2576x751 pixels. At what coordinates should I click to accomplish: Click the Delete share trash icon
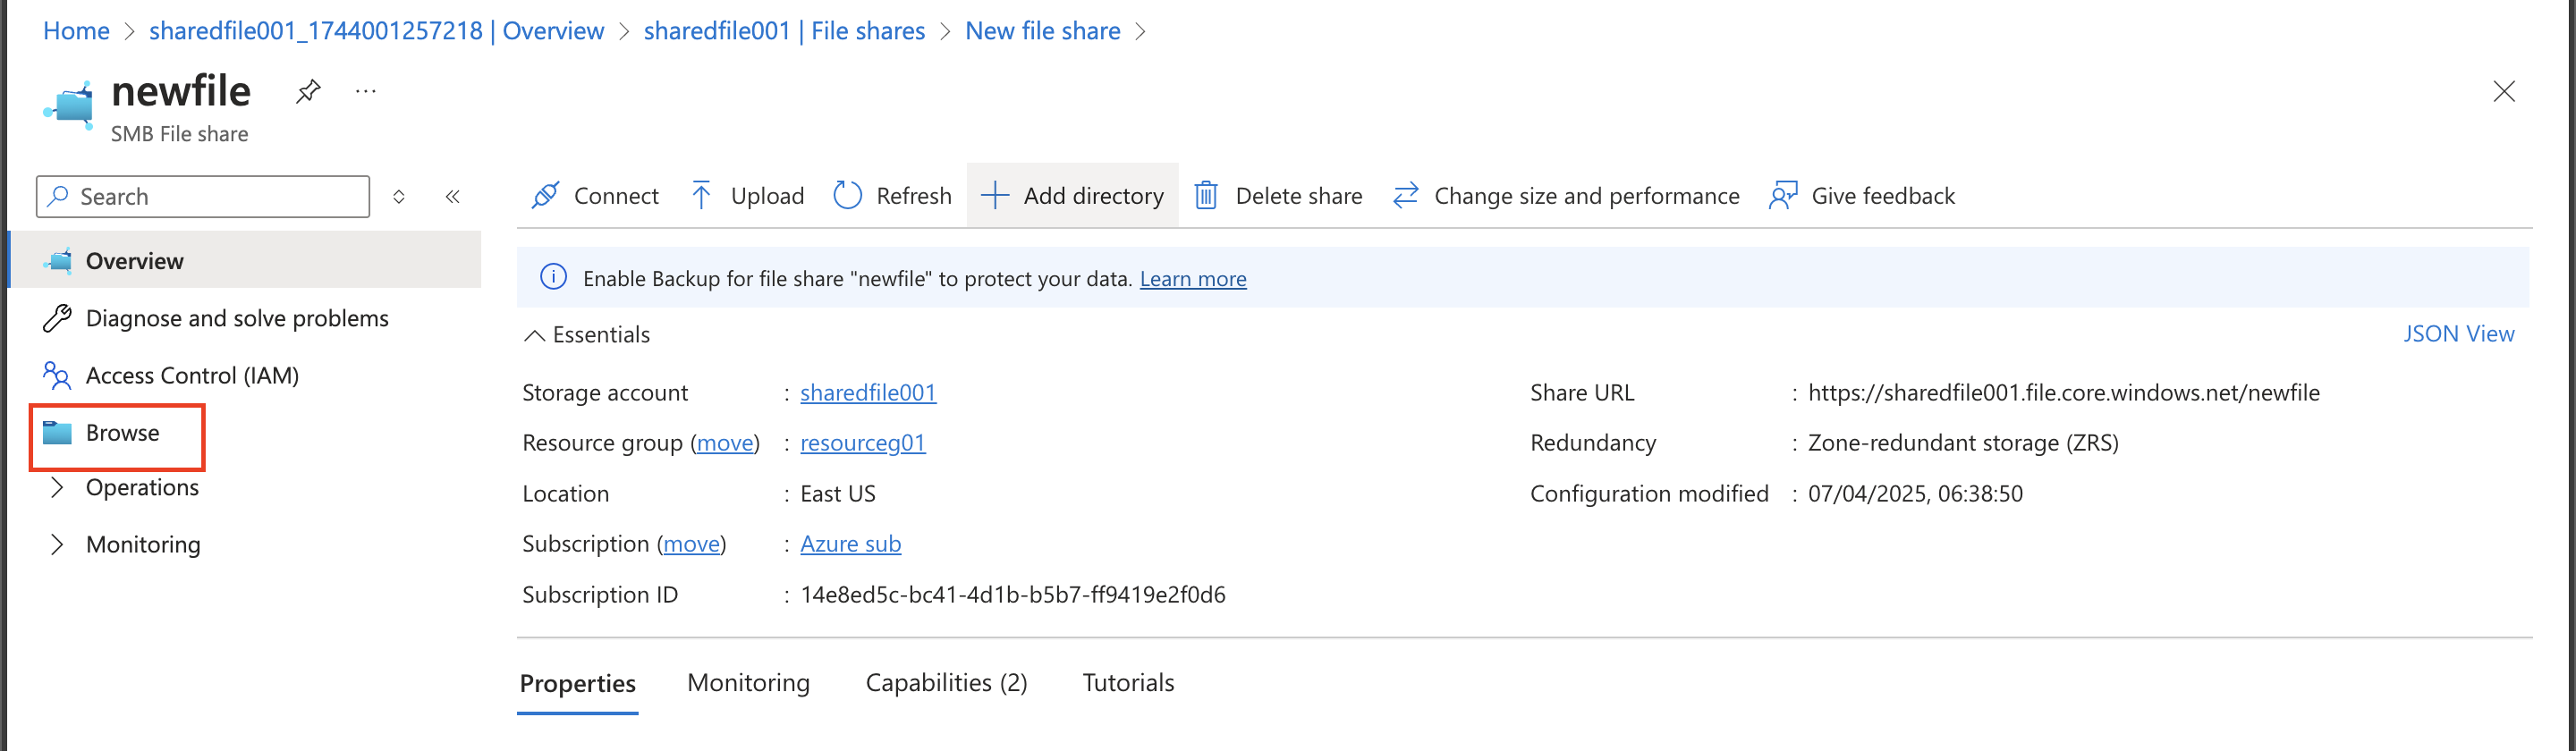tap(1206, 195)
